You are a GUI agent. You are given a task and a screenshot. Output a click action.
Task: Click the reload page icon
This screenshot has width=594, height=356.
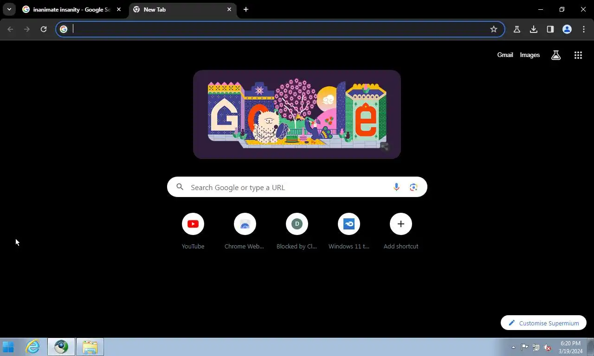pyautogui.click(x=44, y=29)
